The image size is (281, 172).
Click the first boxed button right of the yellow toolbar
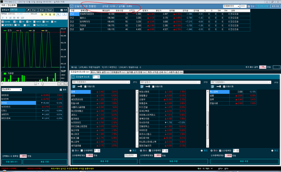(x=59, y=14)
